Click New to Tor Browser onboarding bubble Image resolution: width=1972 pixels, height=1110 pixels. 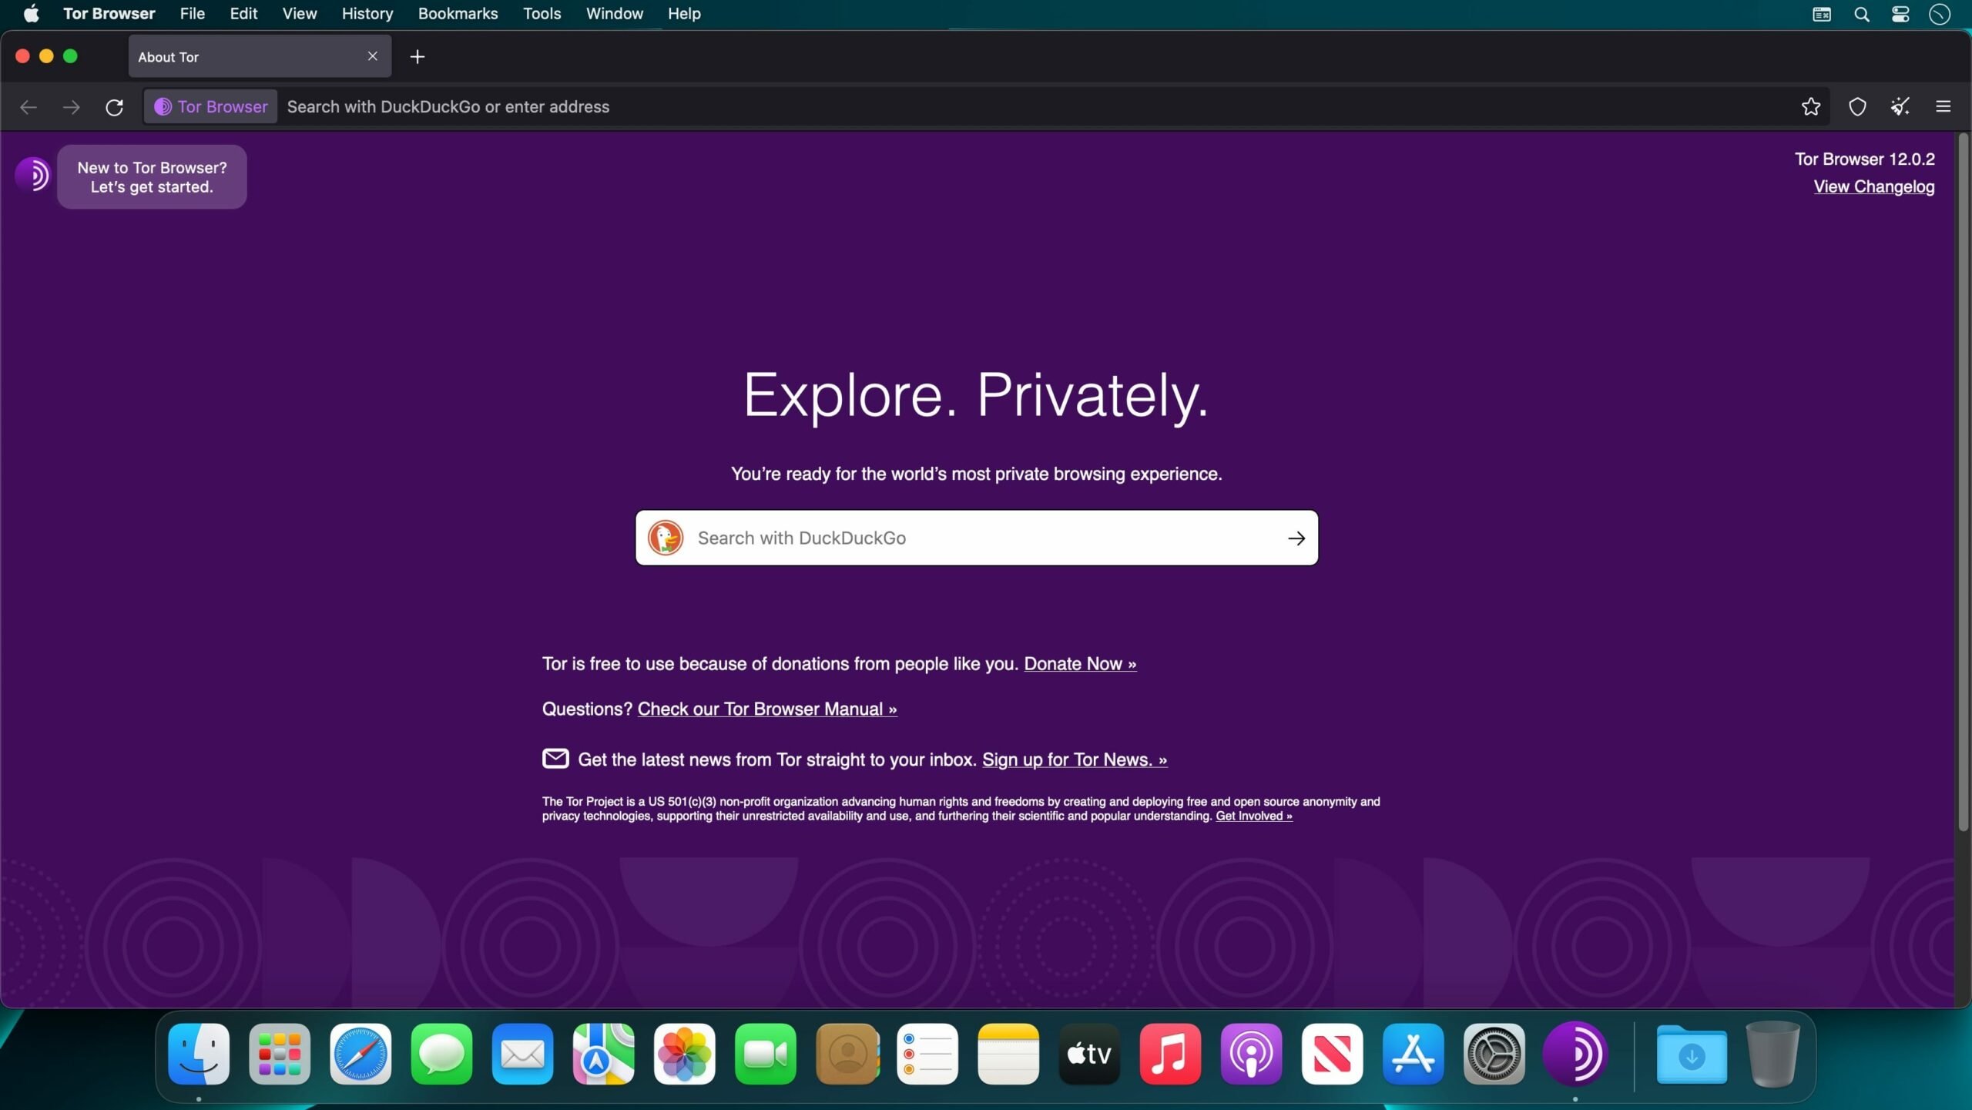pyautogui.click(x=152, y=177)
